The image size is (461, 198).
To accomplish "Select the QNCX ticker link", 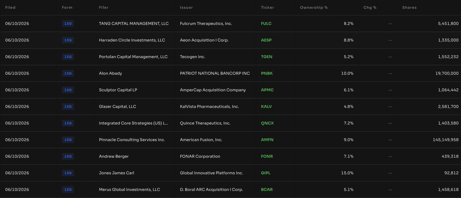I will coord(267,123).
